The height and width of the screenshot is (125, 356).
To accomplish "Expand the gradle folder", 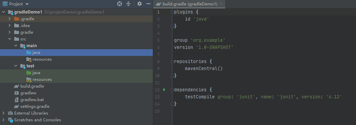I will tap(9, 32).
